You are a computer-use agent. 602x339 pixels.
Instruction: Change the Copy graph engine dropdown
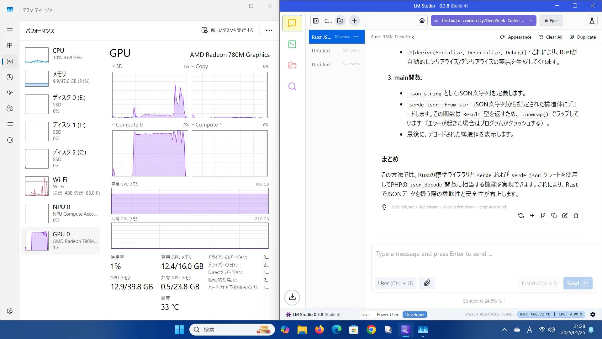click(200, 67)
